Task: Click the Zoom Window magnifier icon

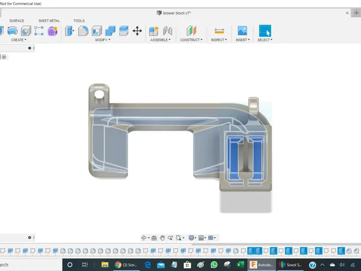Action: [x=178, y=238]
